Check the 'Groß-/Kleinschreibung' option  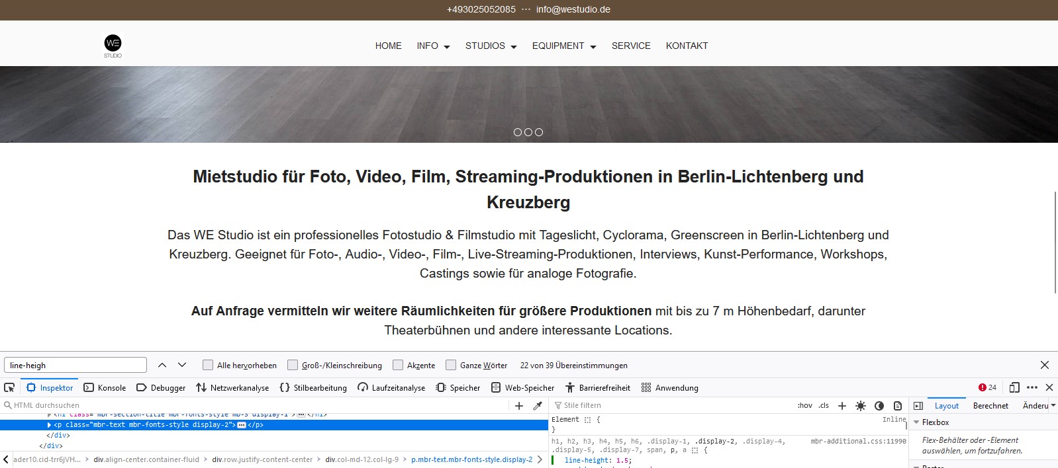293,365
